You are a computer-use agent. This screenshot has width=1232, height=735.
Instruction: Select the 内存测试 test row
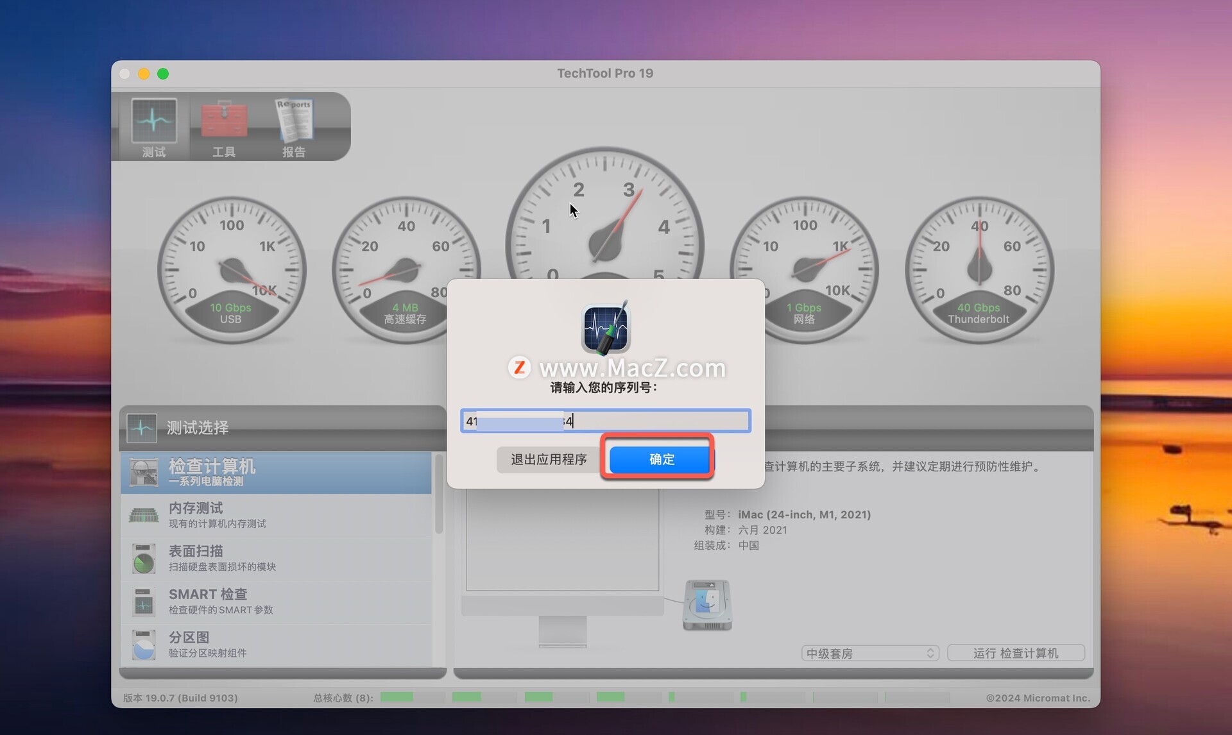pyautogui.click(x=276, y=516)
